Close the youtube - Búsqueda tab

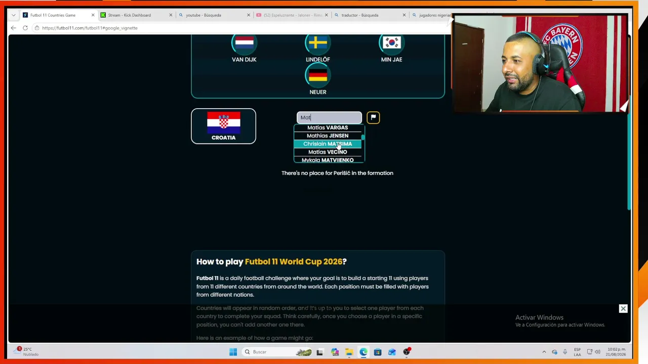coord(249,15)
